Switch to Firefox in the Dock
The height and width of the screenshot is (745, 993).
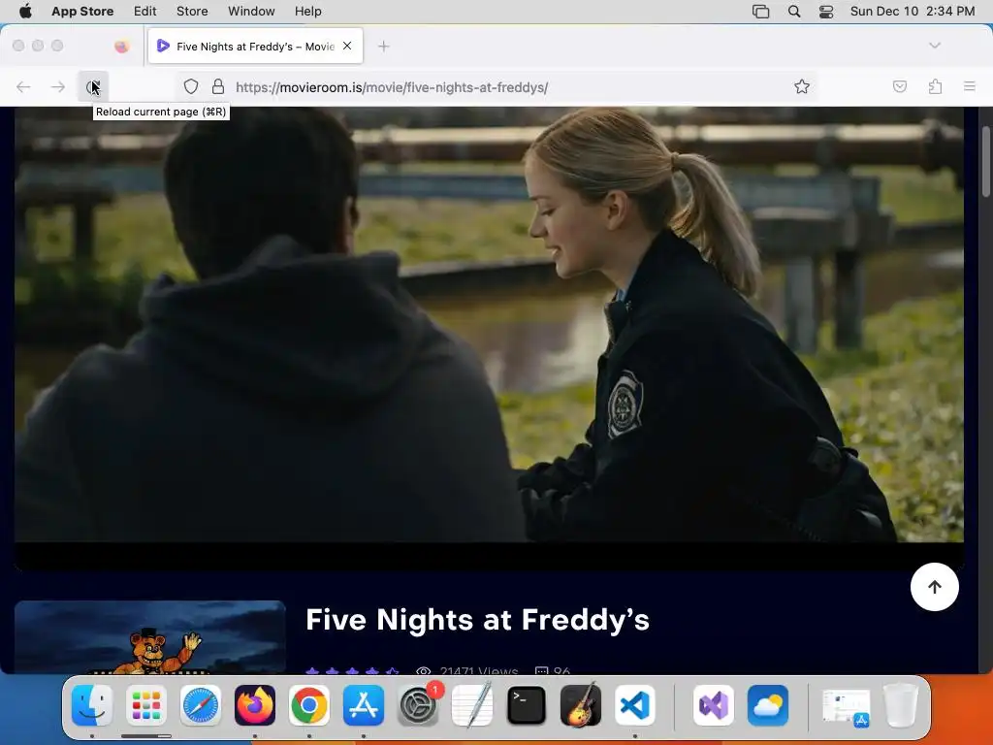[x=255, y=705]
